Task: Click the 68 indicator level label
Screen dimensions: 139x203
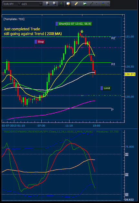Action: tap(127, 154)
